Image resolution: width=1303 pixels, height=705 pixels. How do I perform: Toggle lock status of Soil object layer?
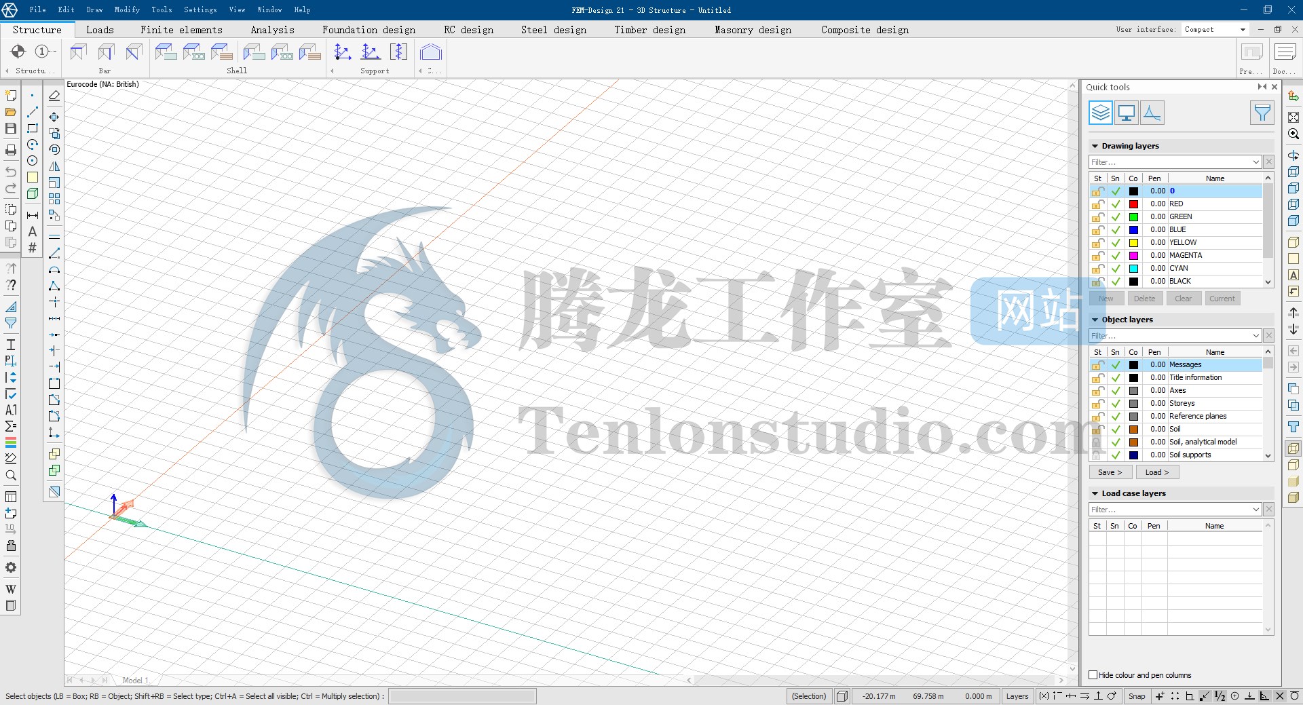click(x=1097, y=430)
